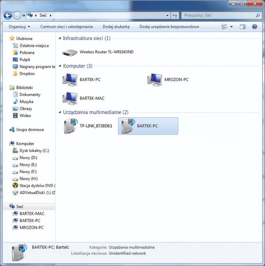Image resolution: width=265 pixels, height=266 pixels.
Task: Click the magnifier icon in the search box
Action: pos(258,15)
